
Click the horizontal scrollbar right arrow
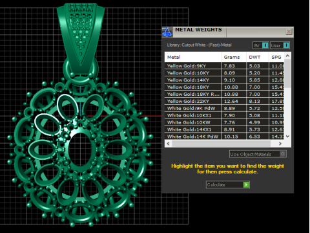click(x=280, y=144)
